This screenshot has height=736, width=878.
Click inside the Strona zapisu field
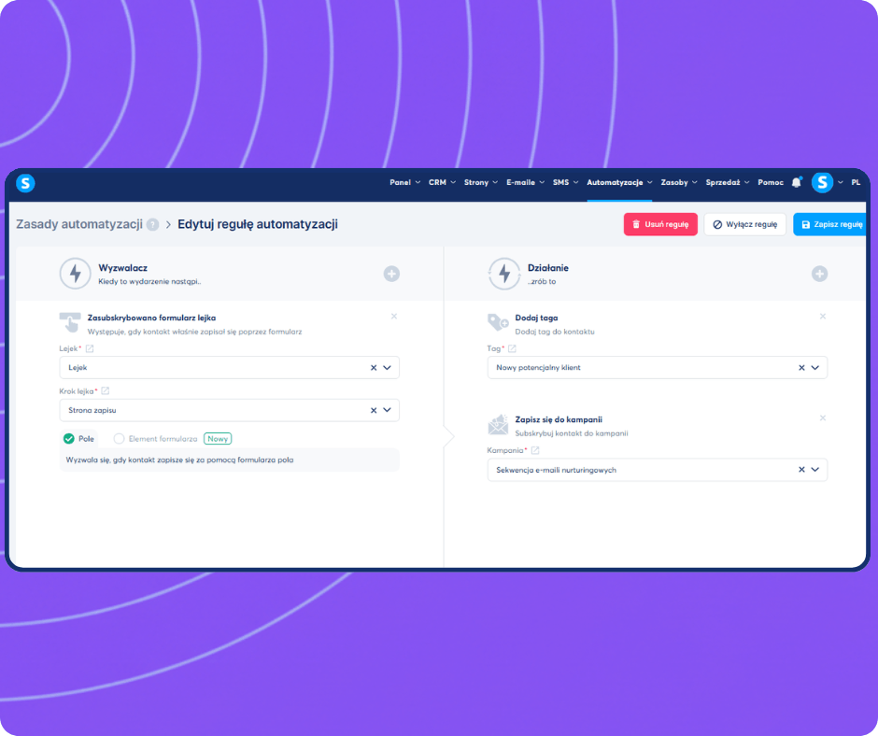tap(229, 410)
